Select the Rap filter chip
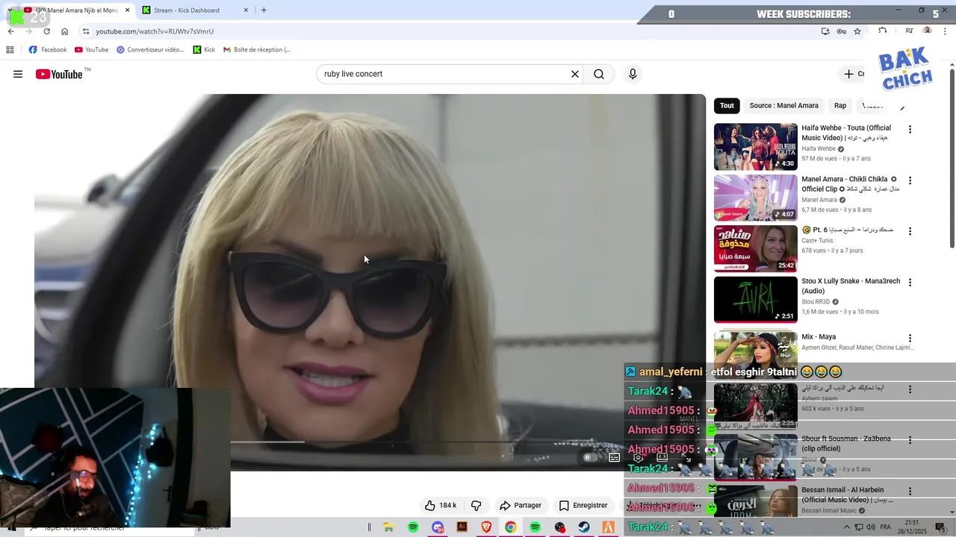 (x=840, y=106)
